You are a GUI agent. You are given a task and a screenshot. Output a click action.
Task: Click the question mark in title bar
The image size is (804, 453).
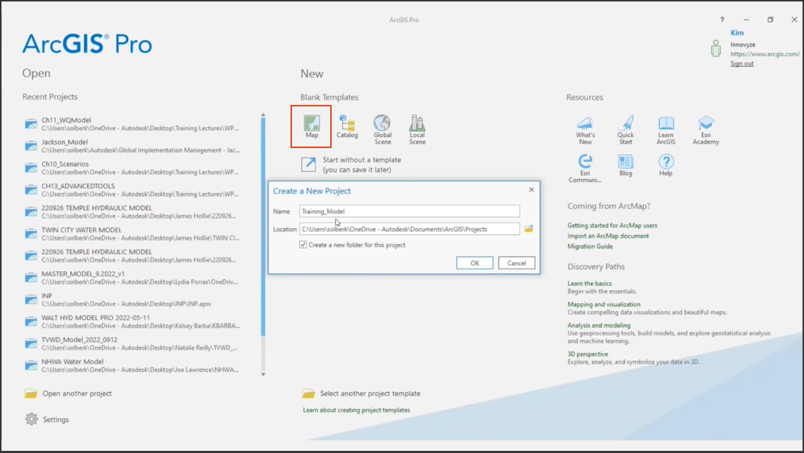722,20
